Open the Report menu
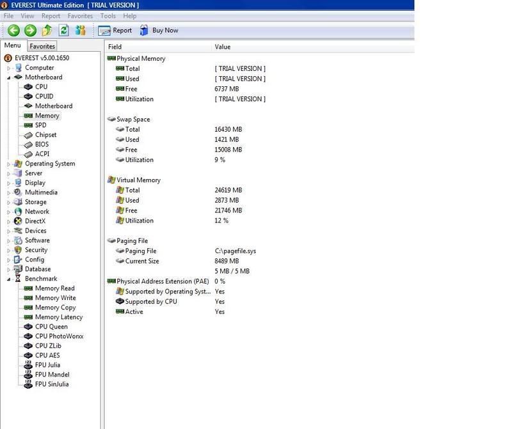The image size is (512, 429). (x=51, y=16)
